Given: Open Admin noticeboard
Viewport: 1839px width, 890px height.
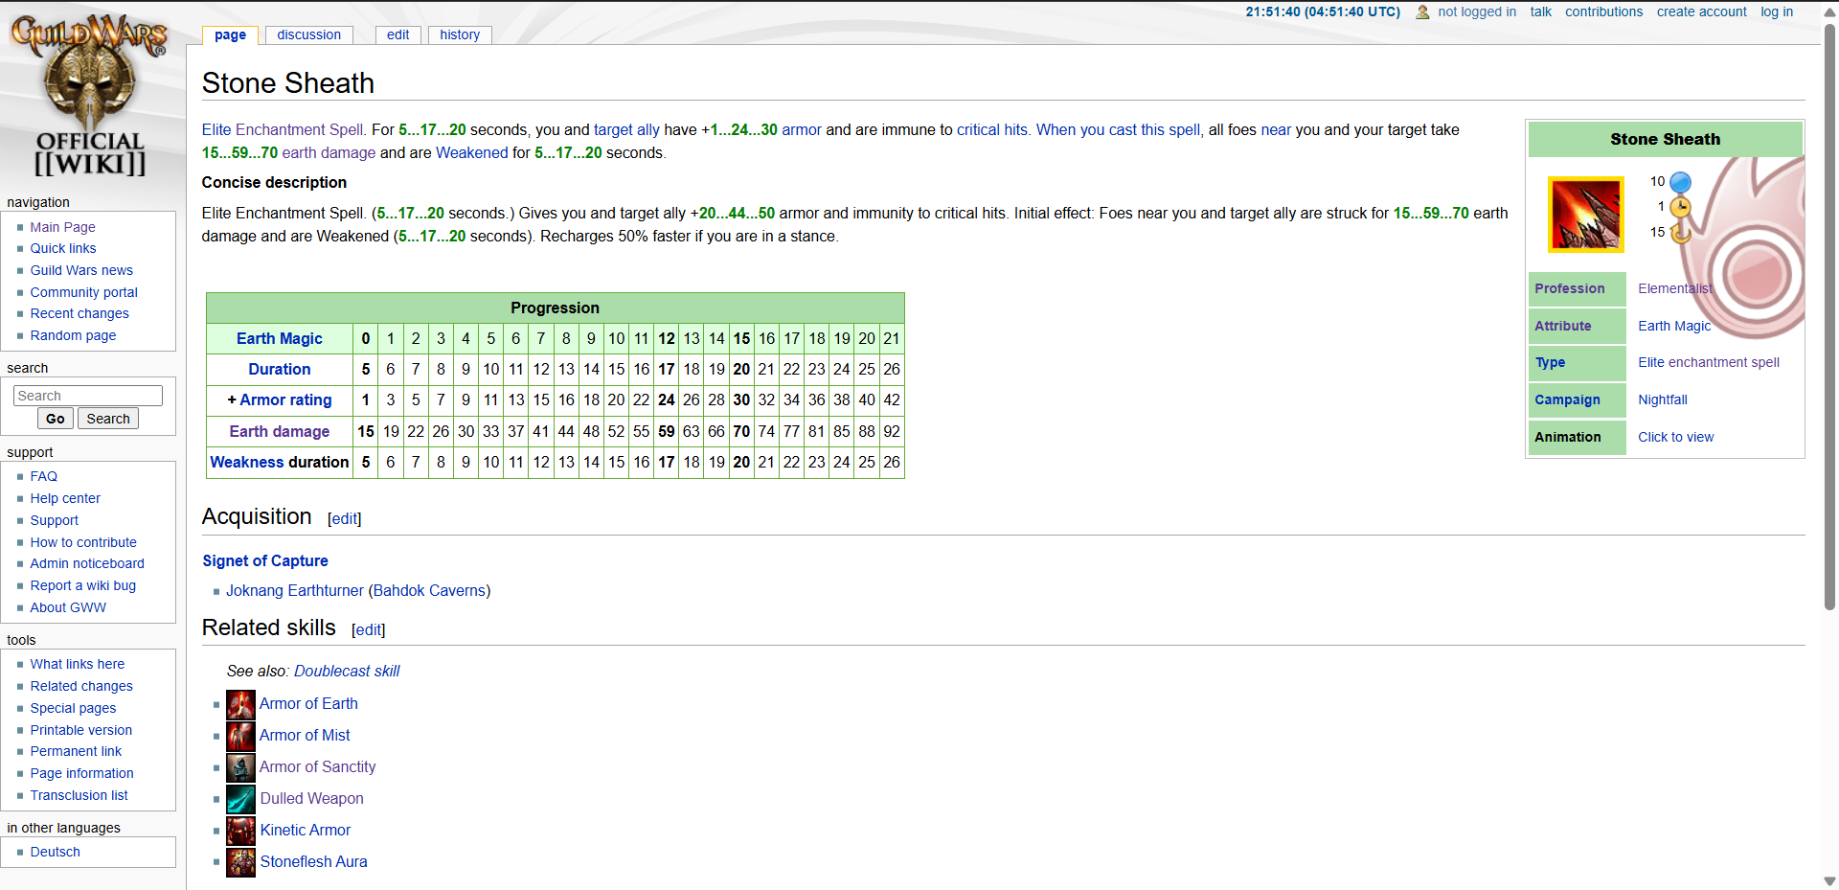Looking at the screenshot, I should [x=87, y=563].
